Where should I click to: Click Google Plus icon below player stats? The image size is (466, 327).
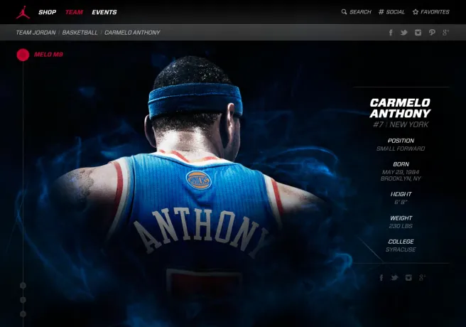tap(422, 278)
